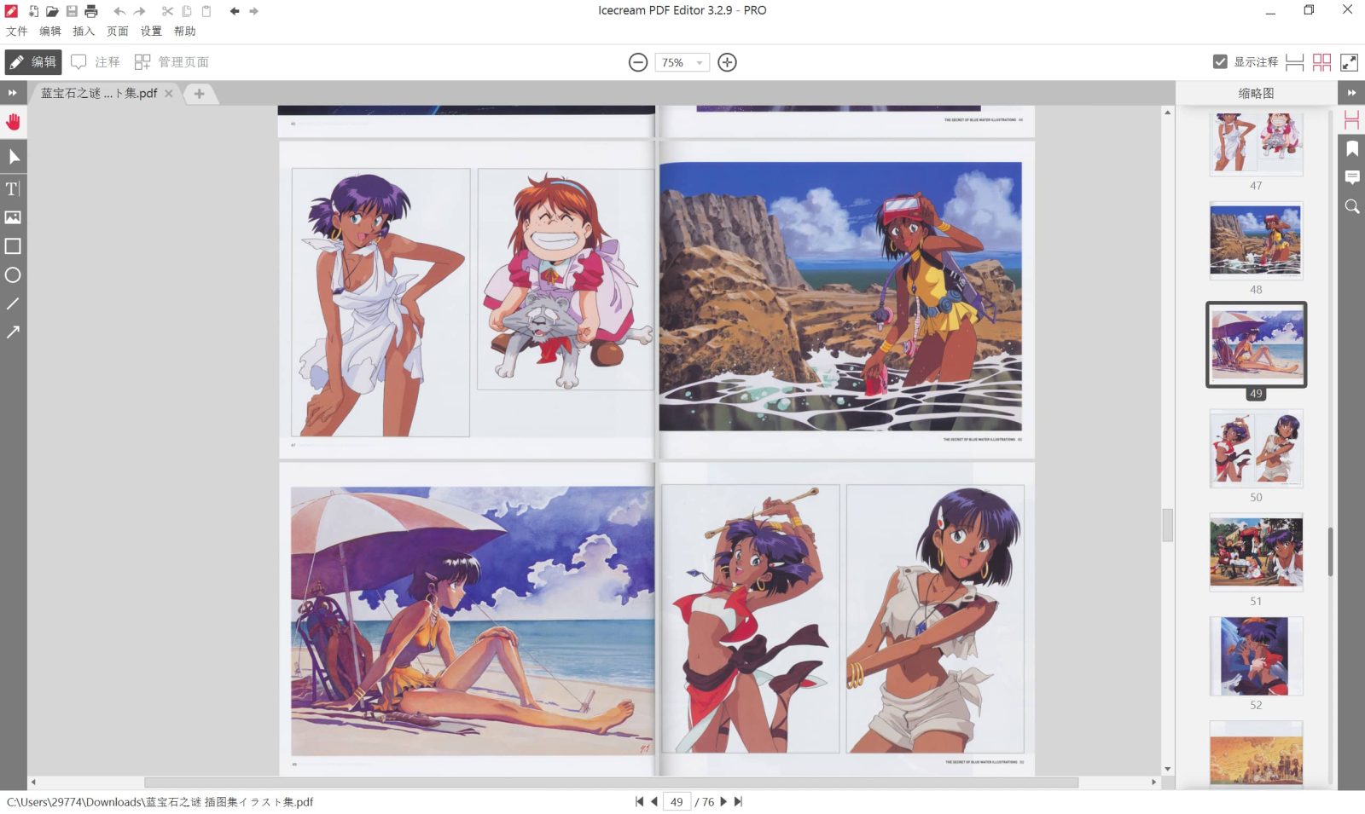Open page 50 thumbnail
The height and width of the screenshot is (814, 1365).
pos(1256,448)
